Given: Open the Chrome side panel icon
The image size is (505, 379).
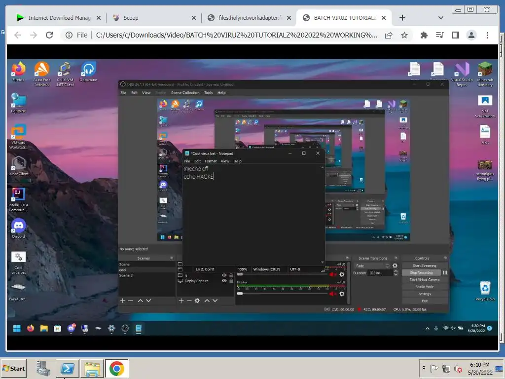Looking at the screenshot, I should click(x=455, y=35).
